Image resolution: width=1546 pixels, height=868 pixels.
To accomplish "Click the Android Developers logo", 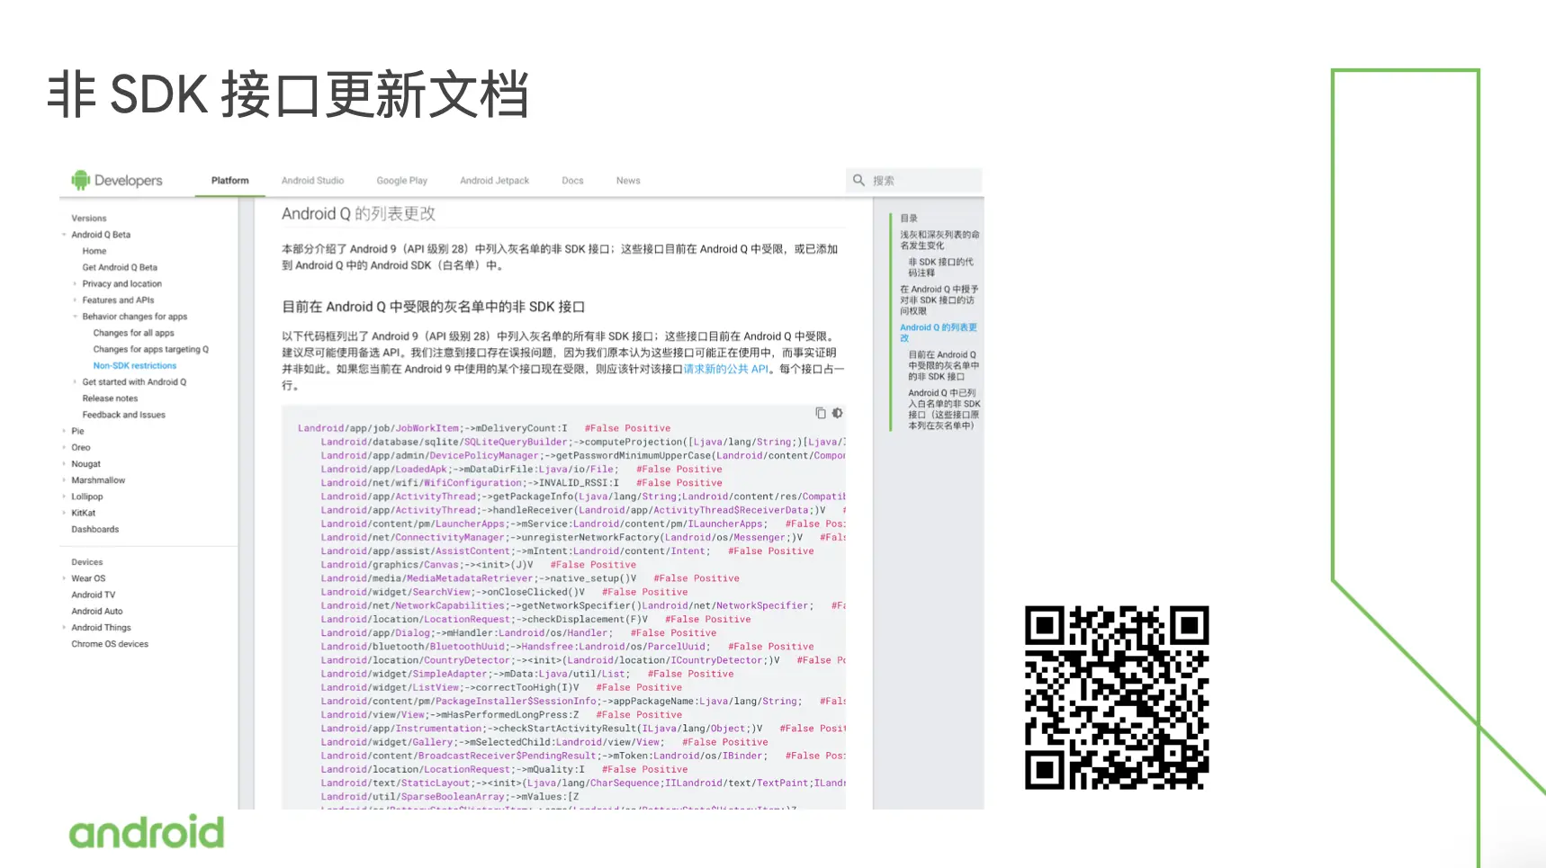I will click(x=117, y=180).
